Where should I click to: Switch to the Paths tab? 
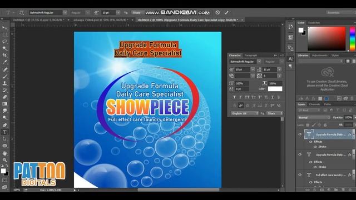[x=328, y=104]
